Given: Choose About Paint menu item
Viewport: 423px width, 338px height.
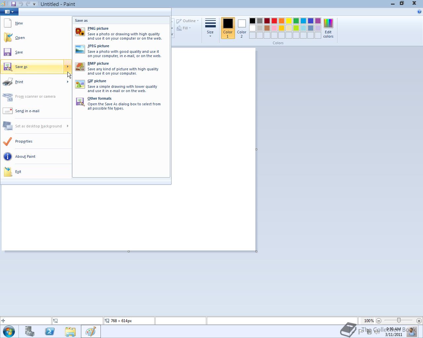Looking at the screenshot, I should (x=36, y=156).
